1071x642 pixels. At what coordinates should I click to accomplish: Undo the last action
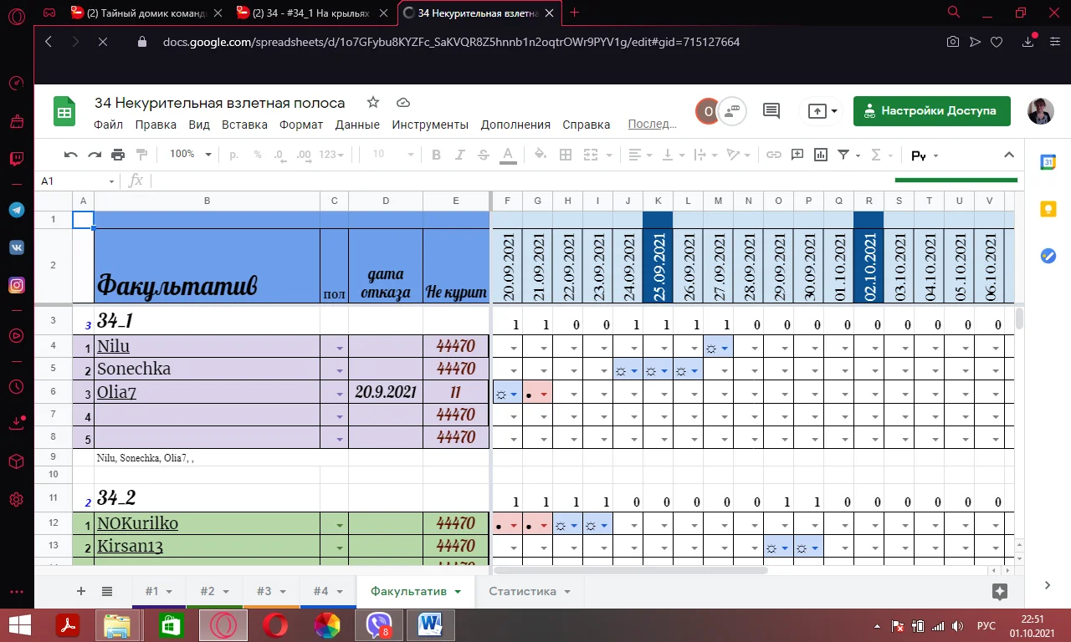click(x=71, y=154)
